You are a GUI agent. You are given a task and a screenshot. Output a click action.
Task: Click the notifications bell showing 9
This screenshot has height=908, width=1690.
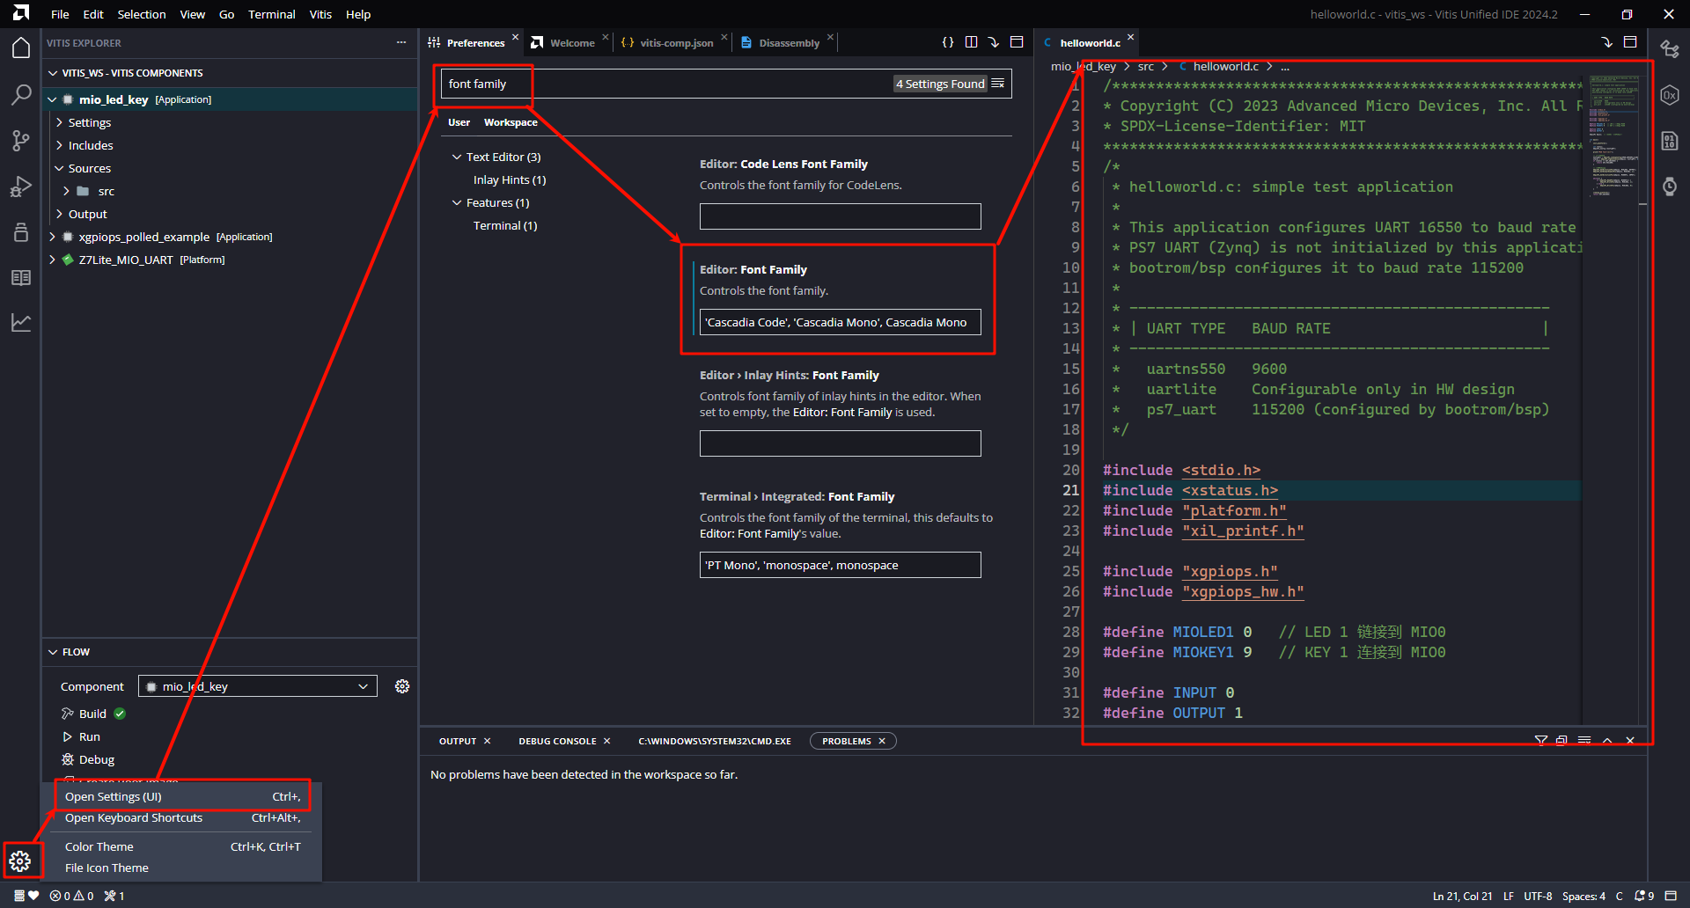(1644, 896)
